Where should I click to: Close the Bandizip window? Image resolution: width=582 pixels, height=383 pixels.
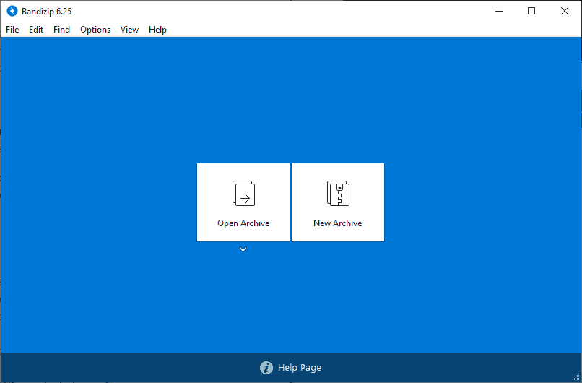(x=565, y=11)
